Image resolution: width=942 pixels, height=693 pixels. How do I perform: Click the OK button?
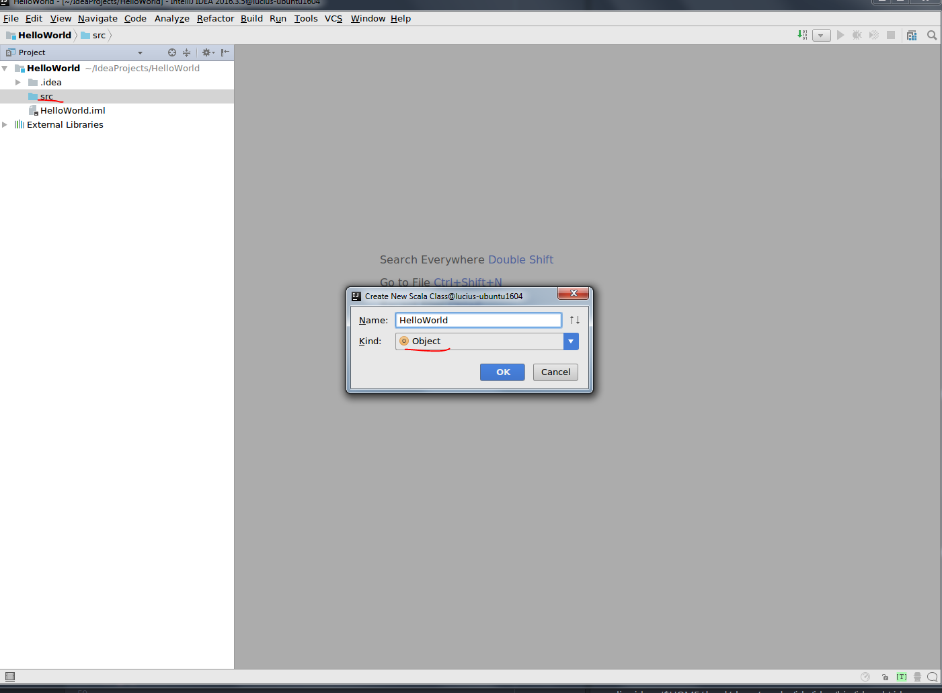click(x=502, y=372)
